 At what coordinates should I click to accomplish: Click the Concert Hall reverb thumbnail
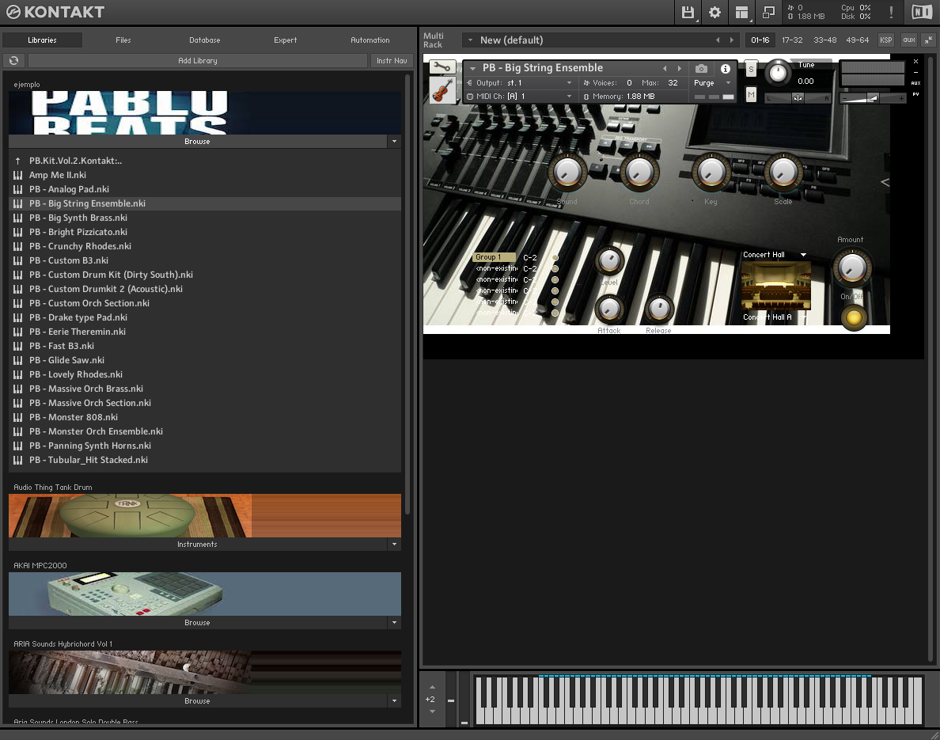[x=776, y=287]
